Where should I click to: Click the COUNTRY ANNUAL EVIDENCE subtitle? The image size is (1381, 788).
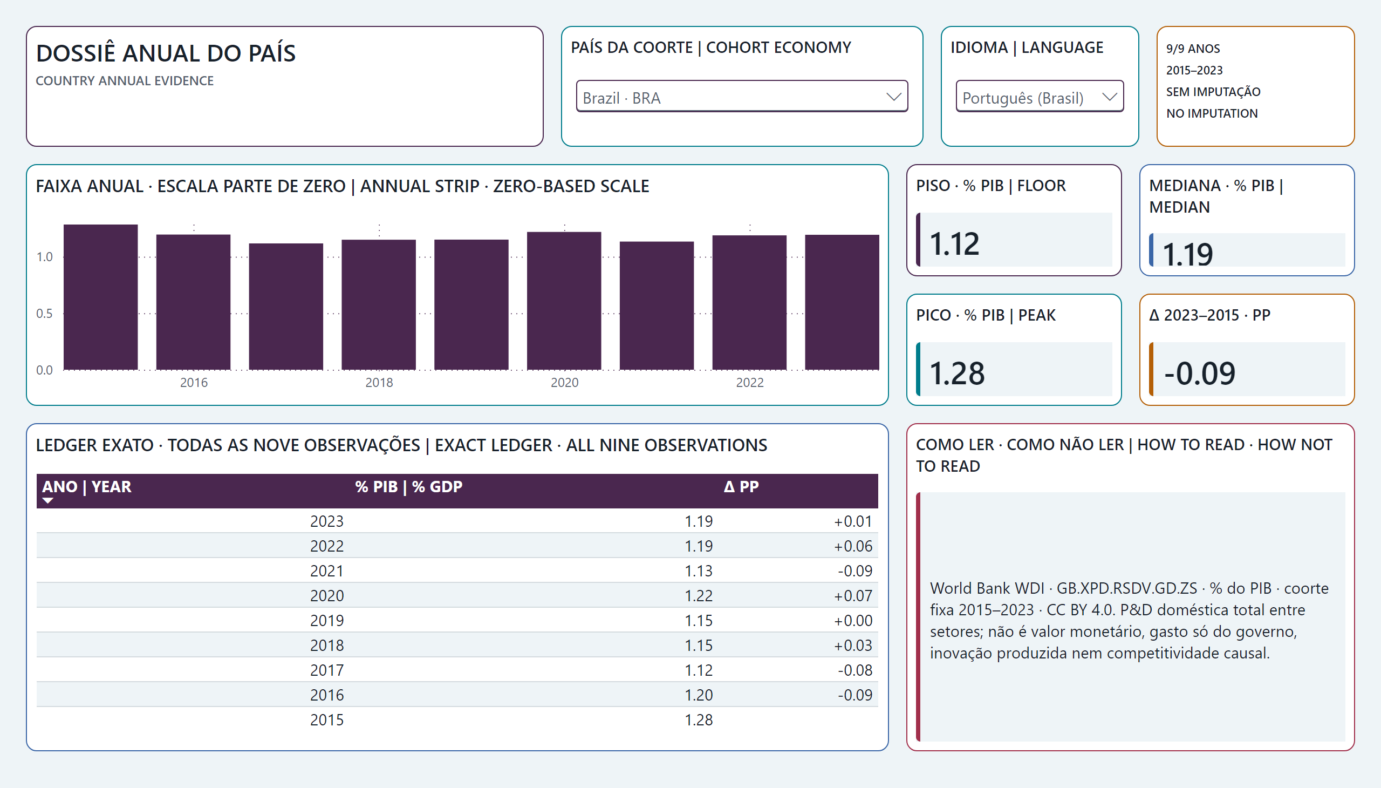click(125, 80)
